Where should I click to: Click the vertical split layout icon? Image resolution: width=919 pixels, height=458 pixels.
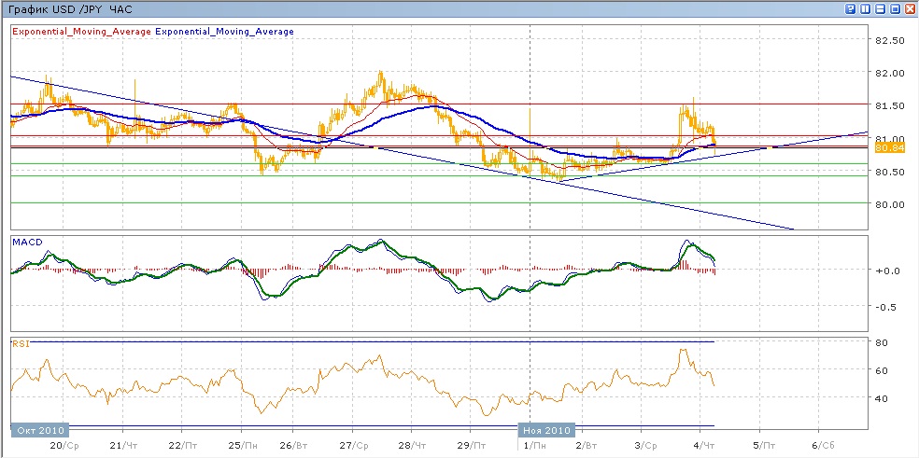pyautogui.click(x=866, y=8)
